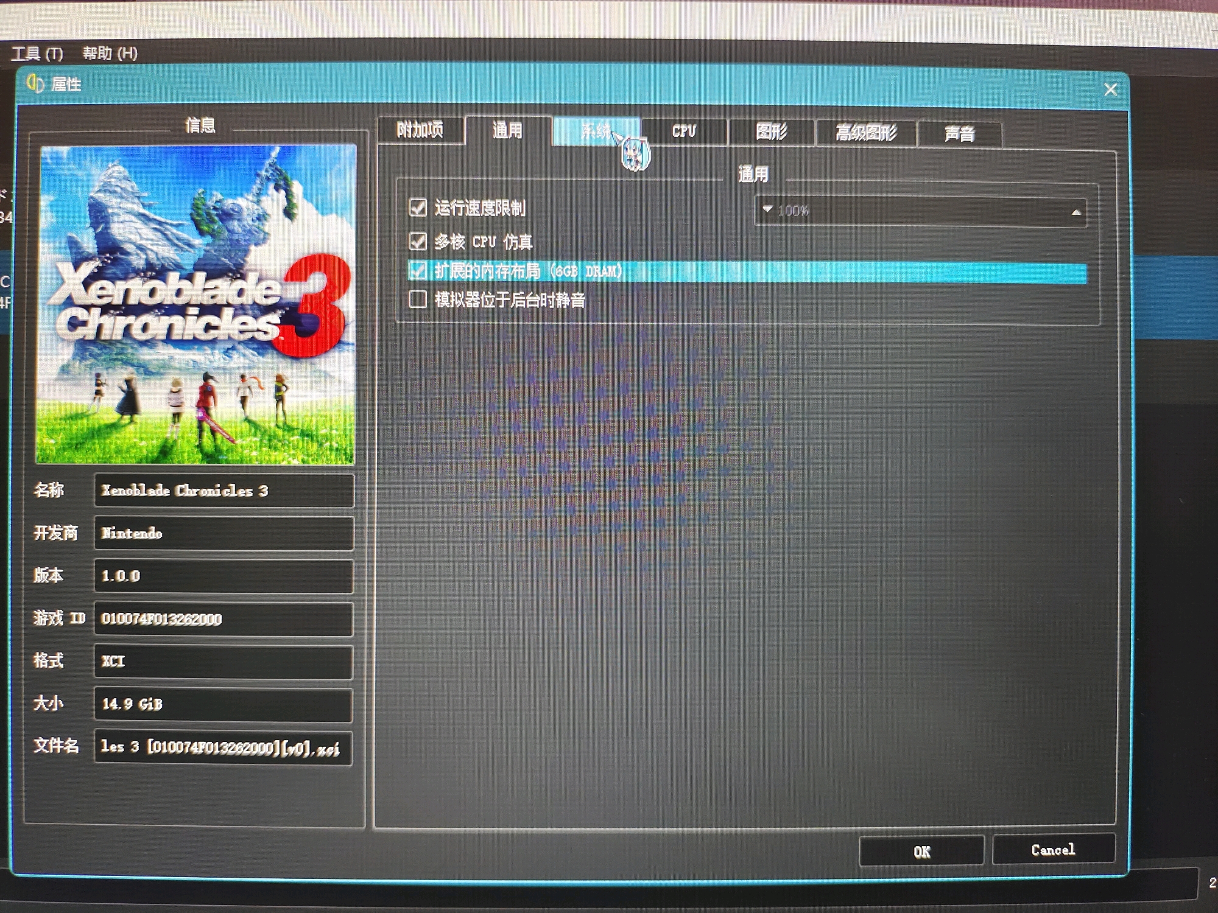Image resolution: width=1218 pixels, height=913 pixels.
Task: Toggle 多核 CPU 仿真 multicore emulation checkbox
Action: click(418, 241)
